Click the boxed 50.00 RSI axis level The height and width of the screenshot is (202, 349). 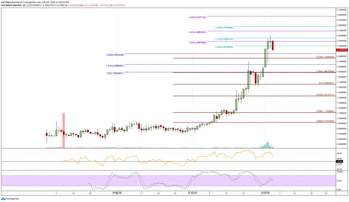point(339,161)
